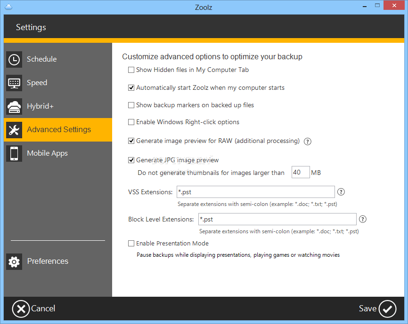Enable Windows Right-click options checkbox
This screenshot has height=324, width=408.
tap(131, 122)
